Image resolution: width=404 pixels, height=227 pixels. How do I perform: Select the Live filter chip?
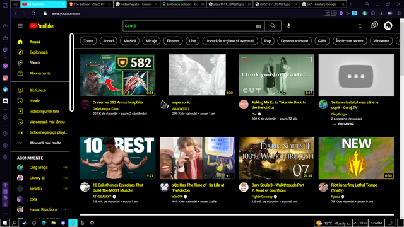click(193, 41)
